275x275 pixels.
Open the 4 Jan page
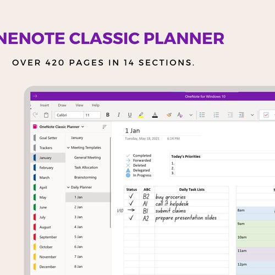(x=88, y=227)
